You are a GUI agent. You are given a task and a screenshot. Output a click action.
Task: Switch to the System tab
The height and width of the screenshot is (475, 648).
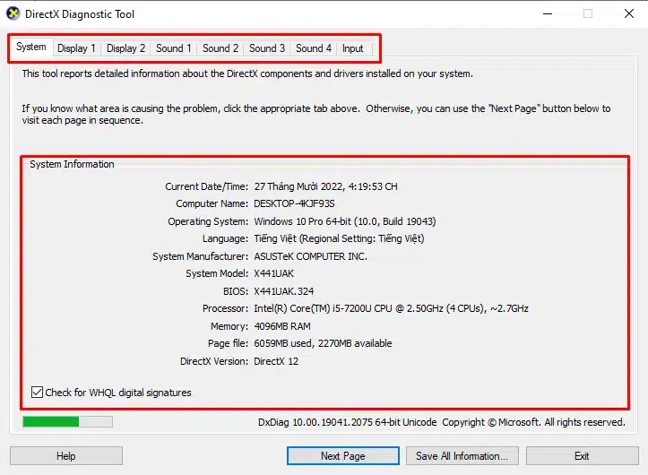tap(31, 47)
